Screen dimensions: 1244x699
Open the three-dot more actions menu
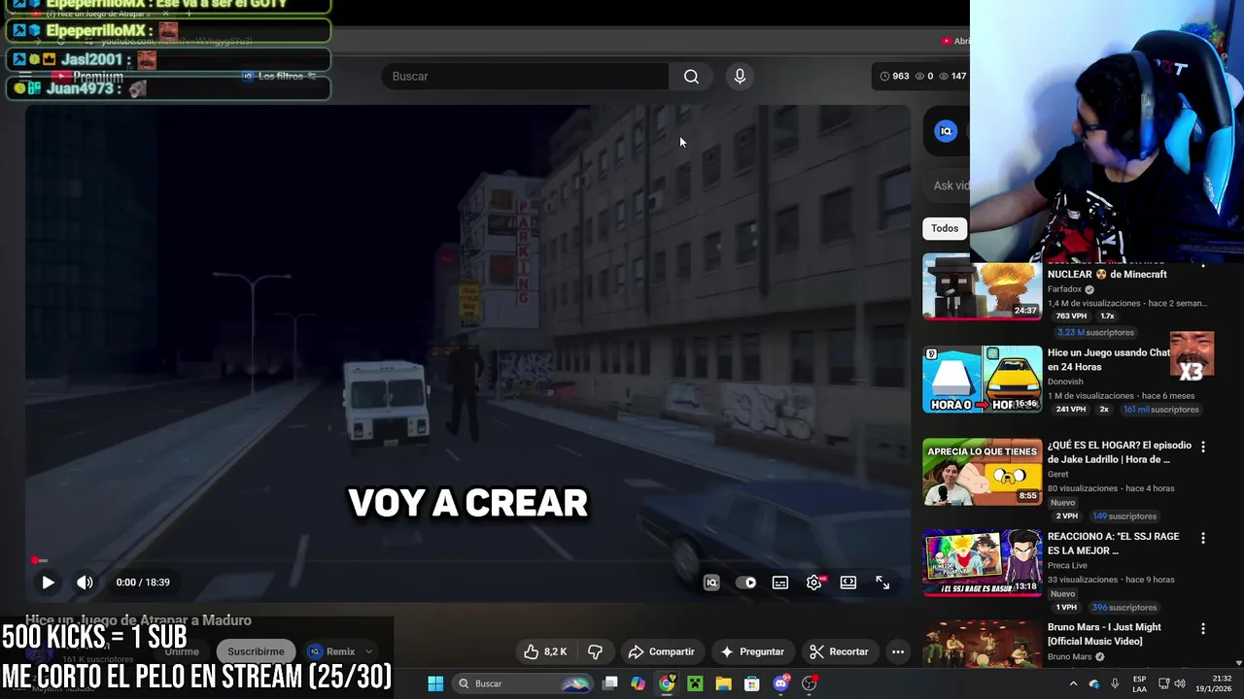898,651
